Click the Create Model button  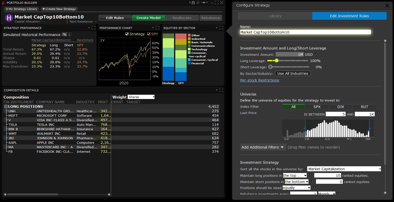pyautogui.click(x=148, y=18)
